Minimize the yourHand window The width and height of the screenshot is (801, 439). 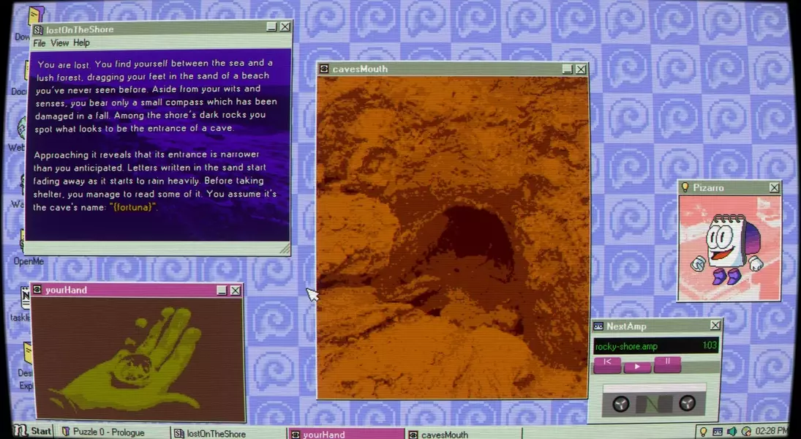(222, 290)
